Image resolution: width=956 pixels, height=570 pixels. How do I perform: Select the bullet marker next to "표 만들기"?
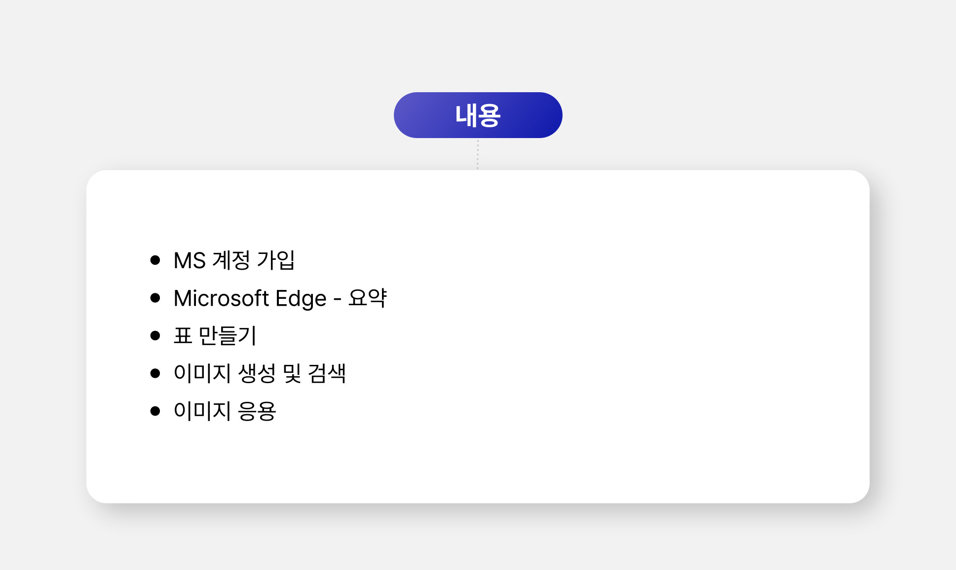(155, 336)
